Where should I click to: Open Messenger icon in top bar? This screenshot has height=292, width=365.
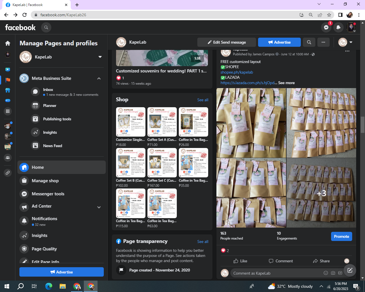[x=326, y=27]
